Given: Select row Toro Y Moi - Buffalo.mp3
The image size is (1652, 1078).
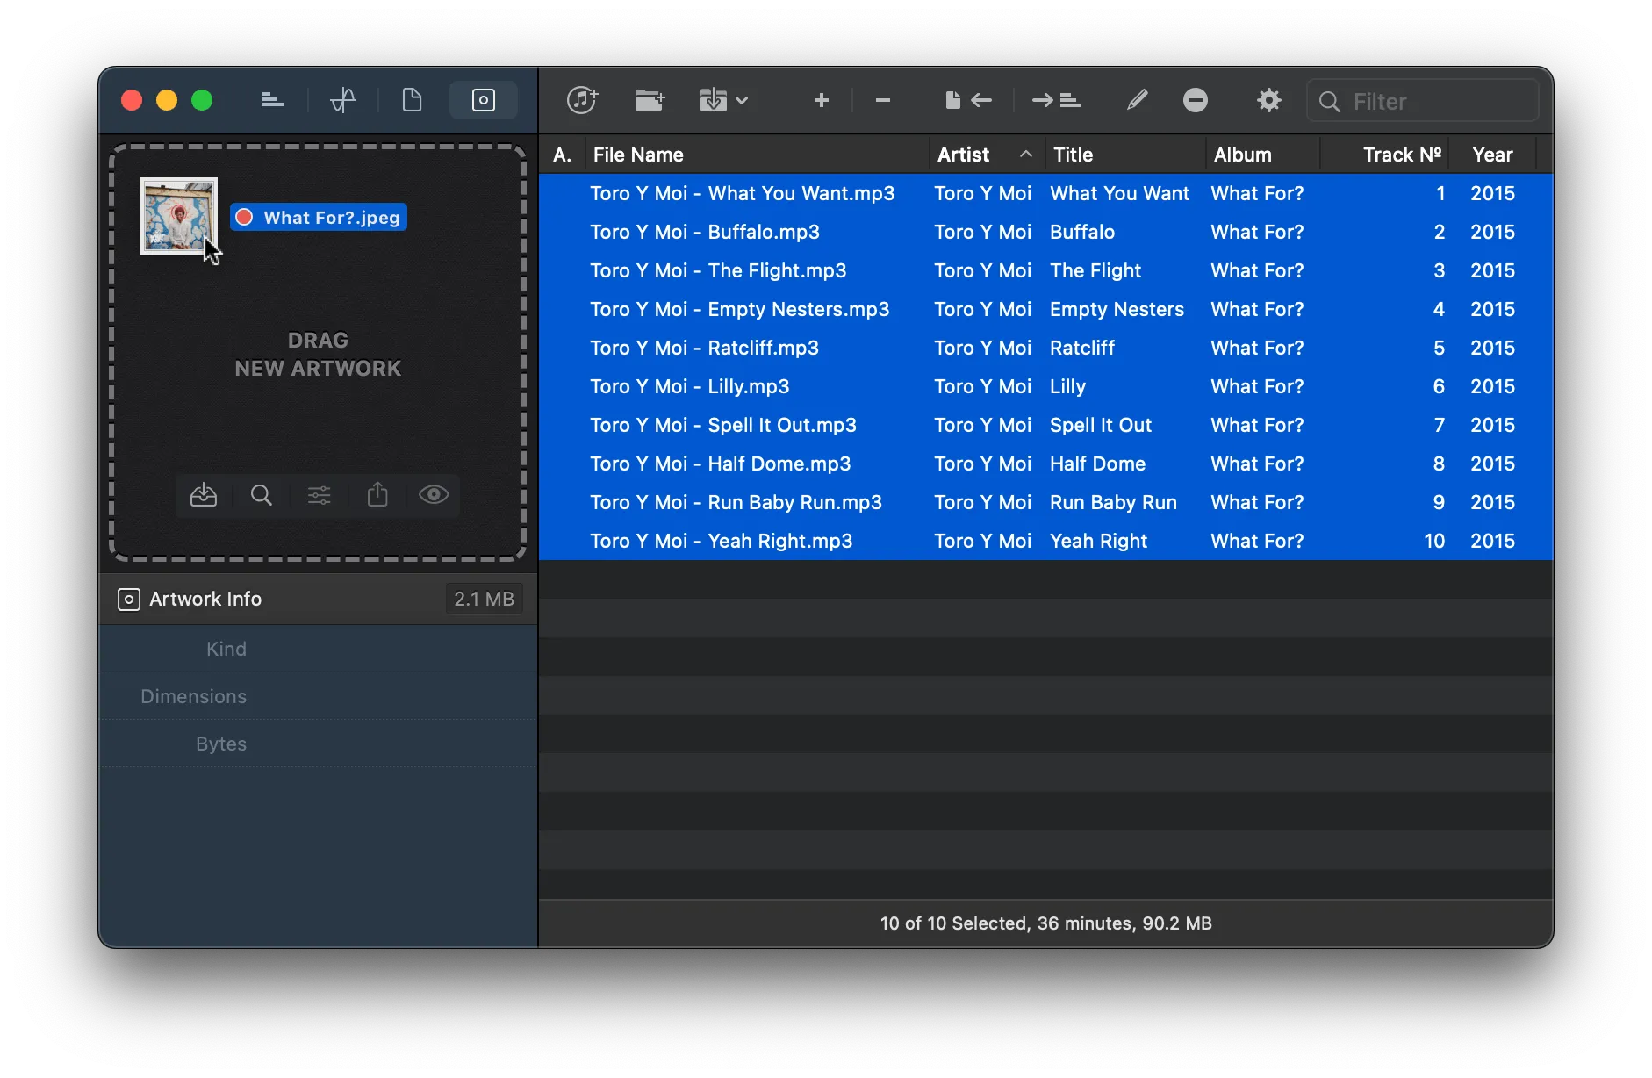Looking at the screenshot, I should [1045, 232].
